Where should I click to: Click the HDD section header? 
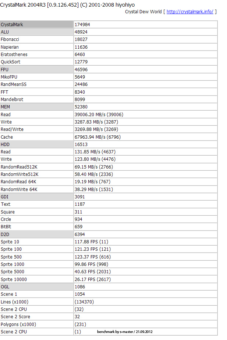pos(6,144)
